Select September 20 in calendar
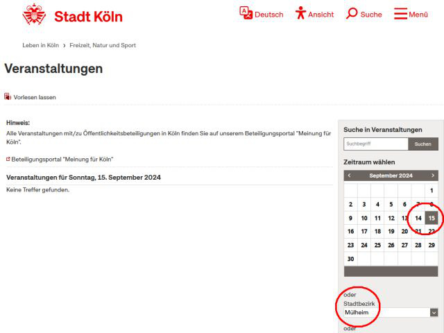The image size is (444, 333). [x=404, y=232]
